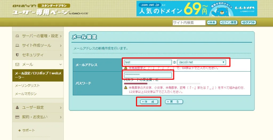Open メーリングリスト menu item
The image size is (273, 140).
pyautogui.click(x=27, y=86)
